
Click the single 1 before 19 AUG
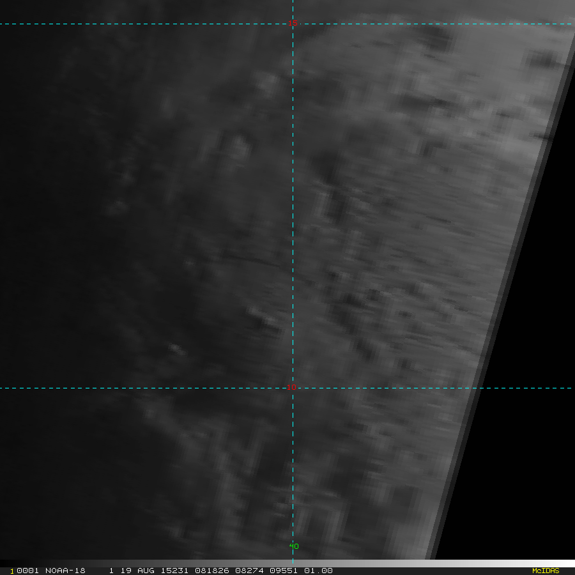111,571
